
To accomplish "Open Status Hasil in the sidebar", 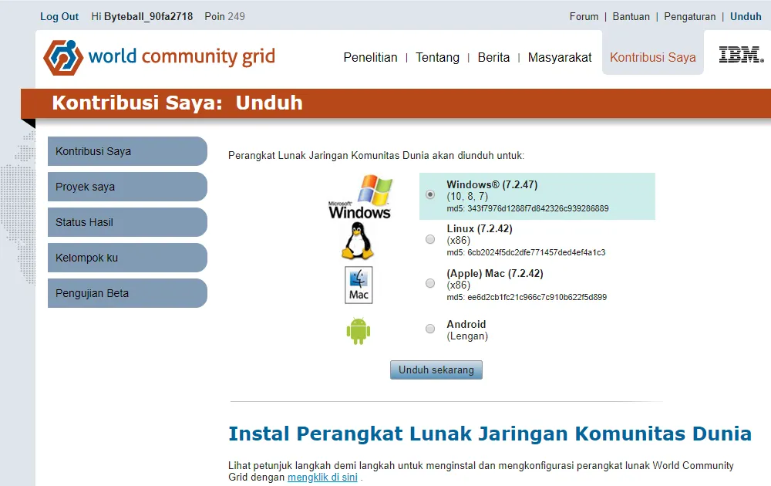I will pyautogui.click(x=127, y=222).
